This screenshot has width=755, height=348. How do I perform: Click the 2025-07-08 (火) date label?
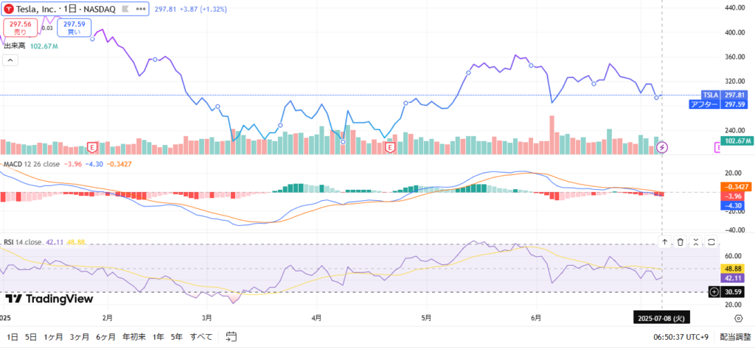661,318
